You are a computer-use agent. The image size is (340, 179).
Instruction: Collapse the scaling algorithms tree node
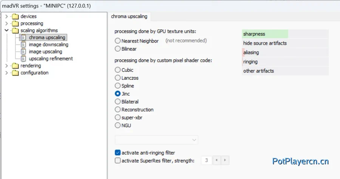[x=6, y=31]
